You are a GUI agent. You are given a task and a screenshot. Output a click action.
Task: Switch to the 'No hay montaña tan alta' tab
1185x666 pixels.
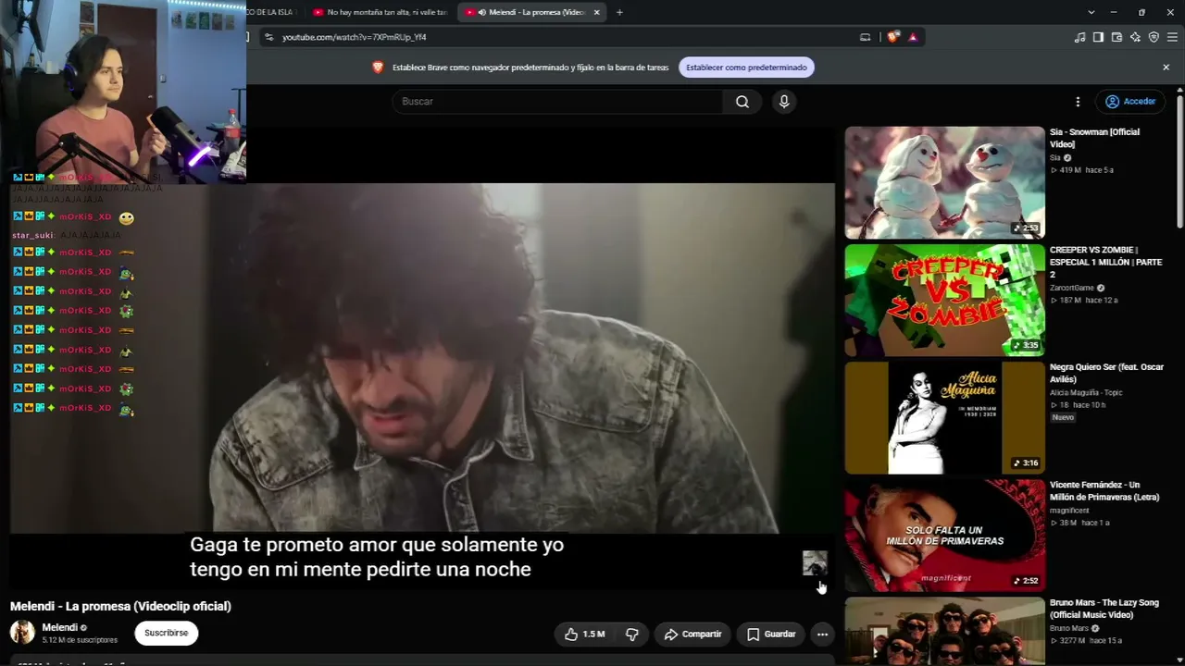coord(380,12)
